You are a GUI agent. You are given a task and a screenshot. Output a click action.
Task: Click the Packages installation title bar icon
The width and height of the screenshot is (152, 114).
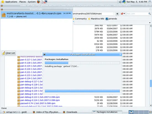click(44, 54)
